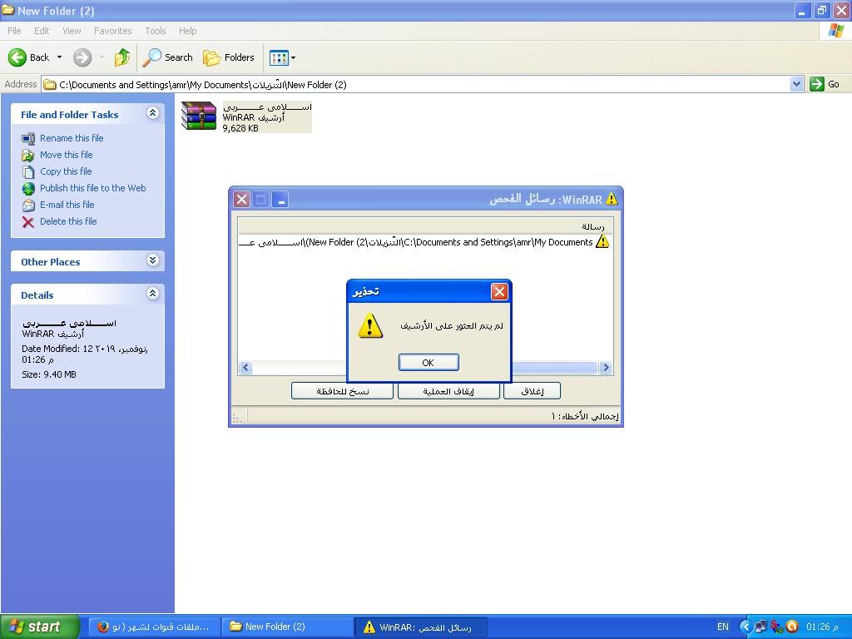Open the Help menu

click(187, 31)
